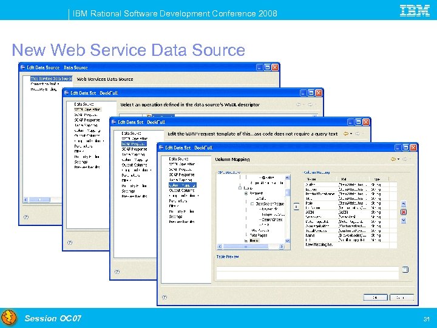Select SearchIndex in XML structure tree
Screen dimensions: 437x328
(272, 219)
